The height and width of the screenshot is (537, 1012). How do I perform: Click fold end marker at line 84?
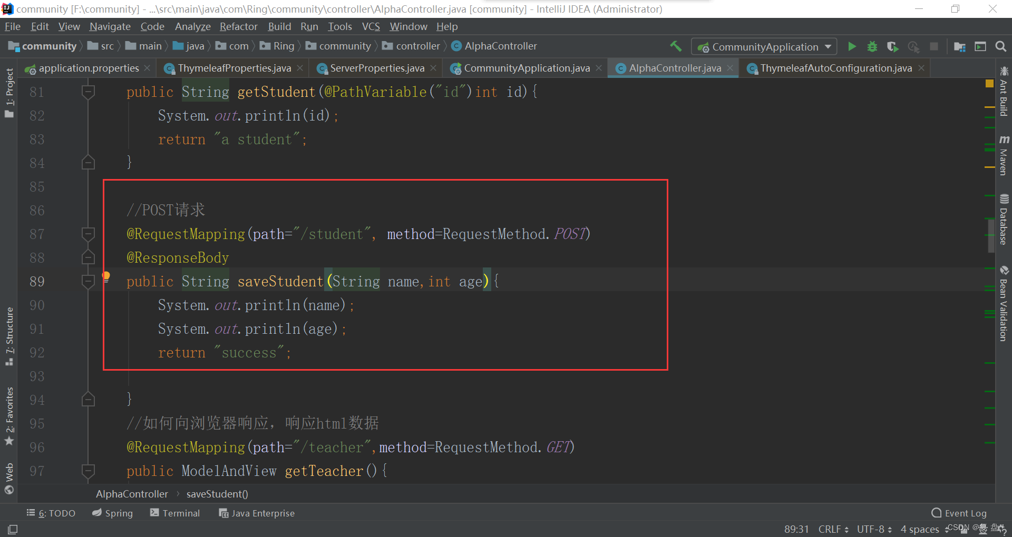(x=88, y=163)
